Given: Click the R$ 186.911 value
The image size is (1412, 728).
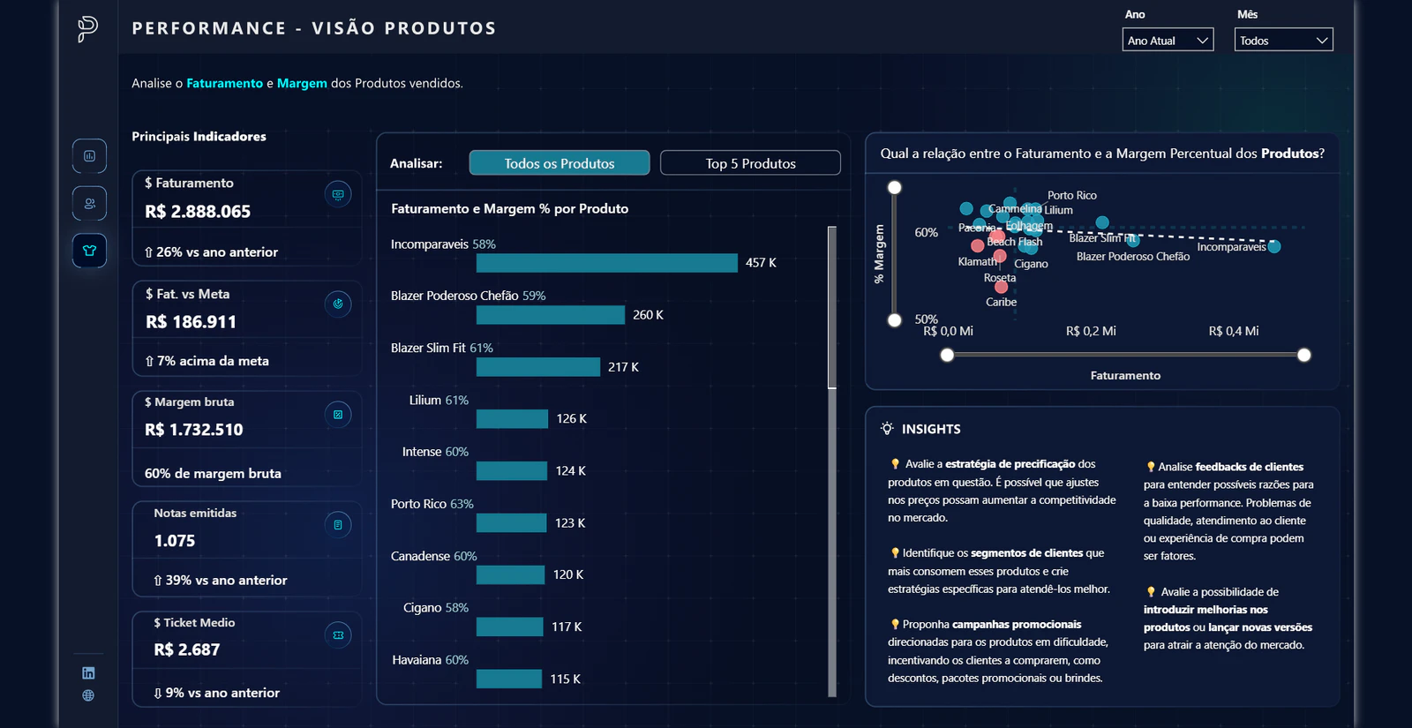Looking at the screenshot, I should point(192,322).
